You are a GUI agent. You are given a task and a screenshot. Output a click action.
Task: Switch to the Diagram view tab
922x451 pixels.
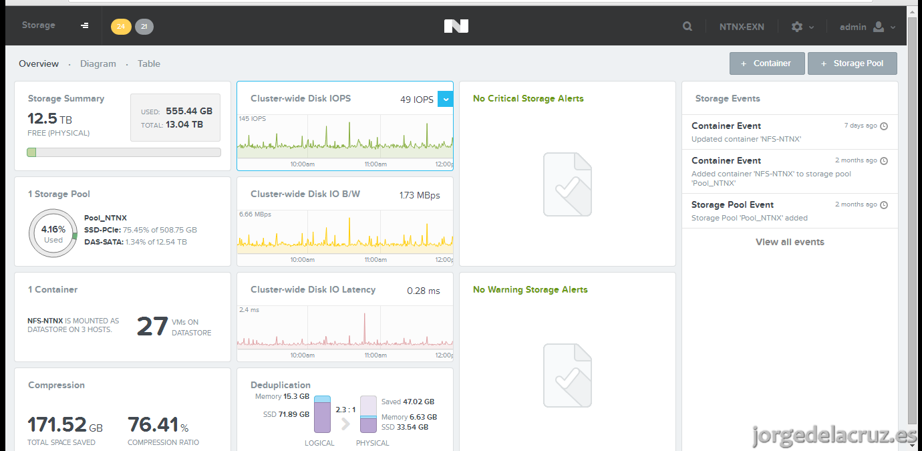point(98,63)
